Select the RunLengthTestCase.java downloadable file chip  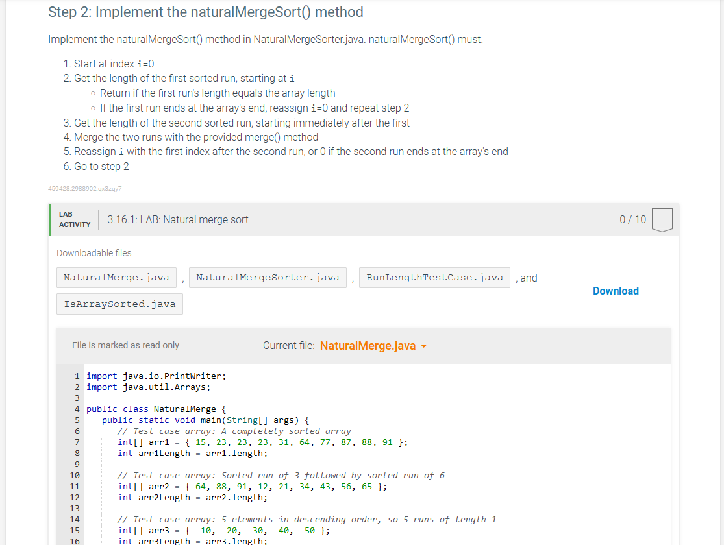pyautogui.click(x=434, y=277)
